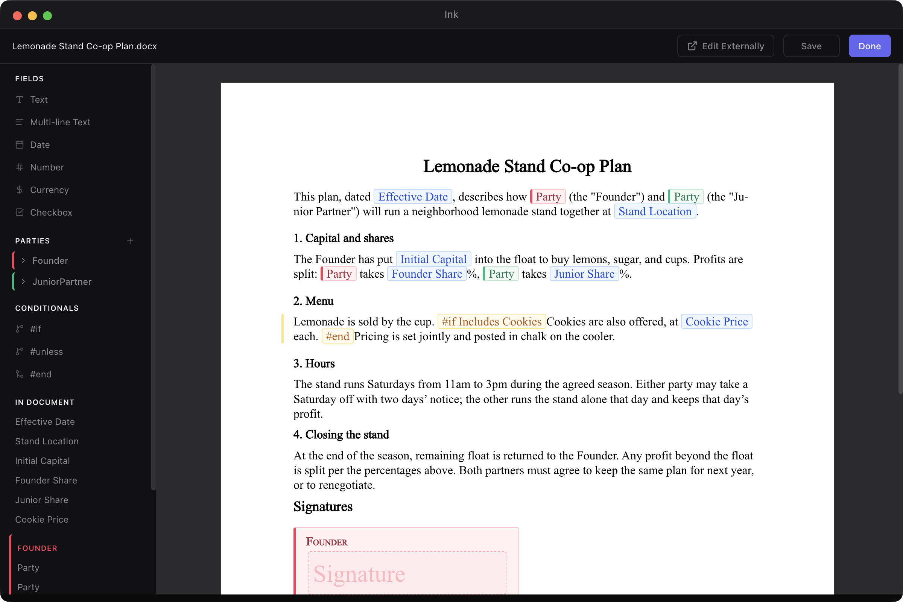
Task: Select the #if conditional label
Action: pos(35,329)
